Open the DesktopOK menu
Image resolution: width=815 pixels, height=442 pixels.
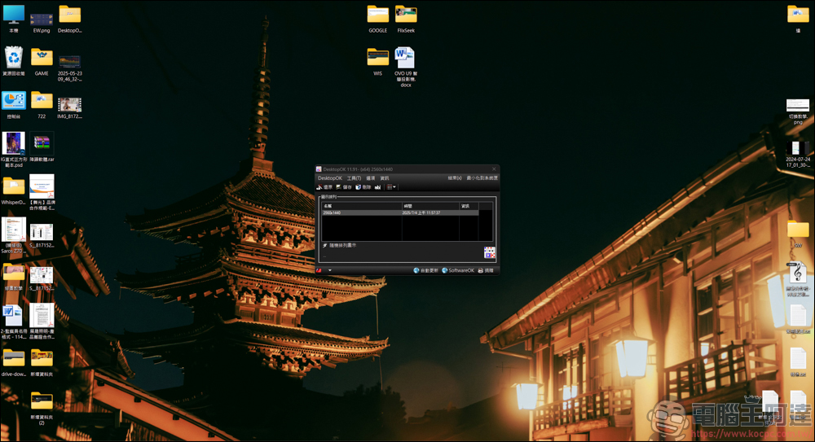pos(330,178)
